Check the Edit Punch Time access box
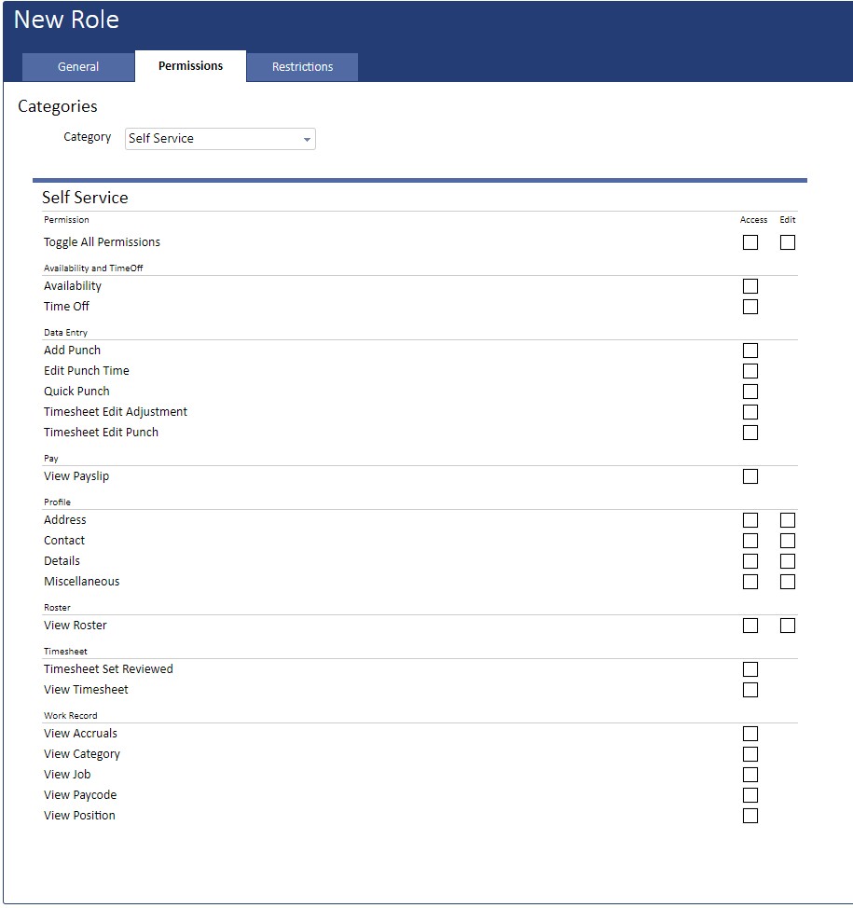The image size is (853, 908). pos(750,371)
